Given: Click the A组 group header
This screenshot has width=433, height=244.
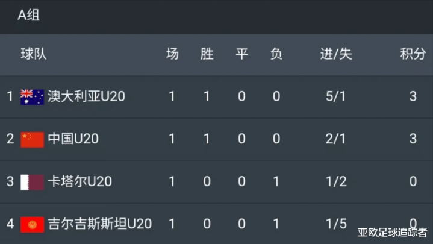Looking at the screenshot, I should click(29, 15).
